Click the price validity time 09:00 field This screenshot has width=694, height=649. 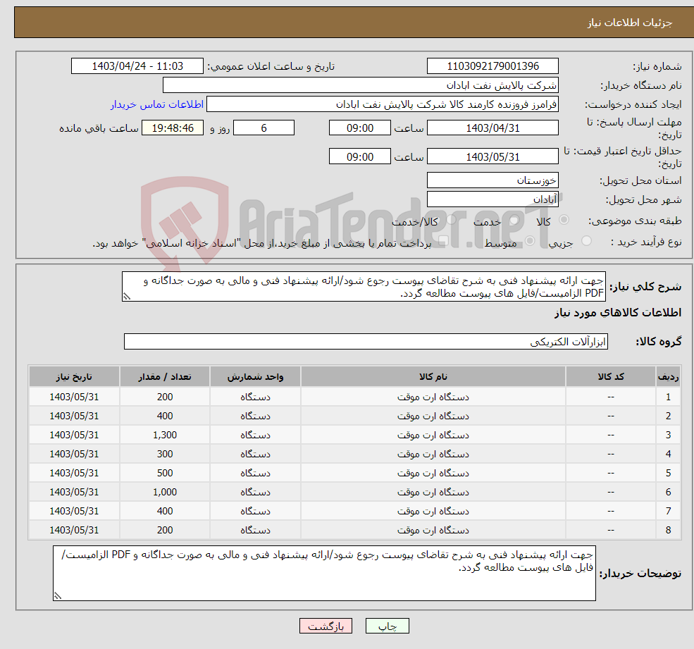click(360, 156)
